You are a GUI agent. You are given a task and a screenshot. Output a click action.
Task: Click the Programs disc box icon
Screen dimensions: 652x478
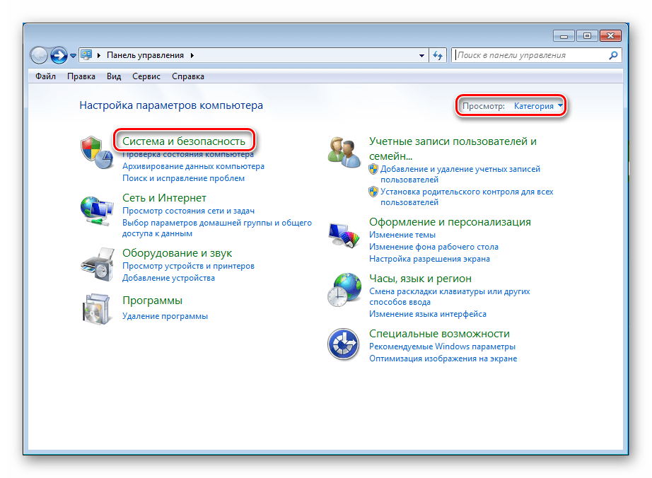(x=97, y=309)
